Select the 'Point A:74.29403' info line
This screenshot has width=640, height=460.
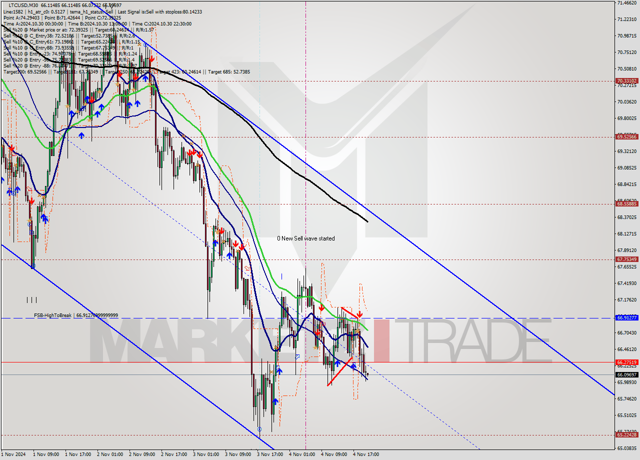tap(62, 17)
